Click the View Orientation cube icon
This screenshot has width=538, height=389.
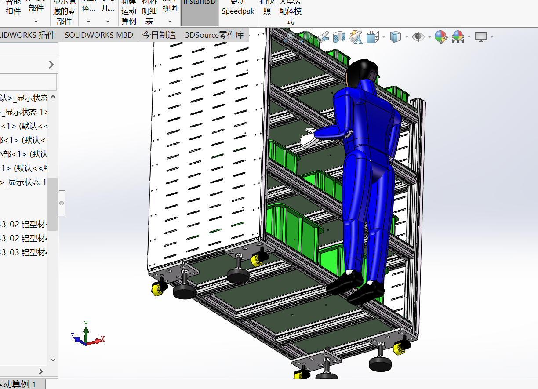pos(373,37)
